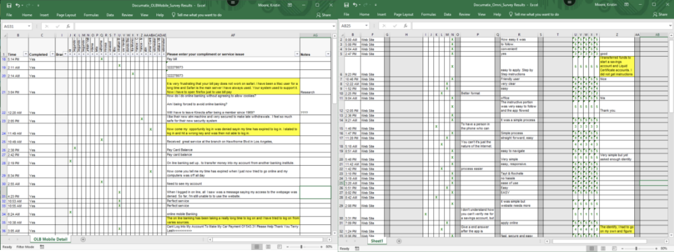Click Redo in the Omni window
This screenshot has width=674, height=252.
click(x=365, y=5)
